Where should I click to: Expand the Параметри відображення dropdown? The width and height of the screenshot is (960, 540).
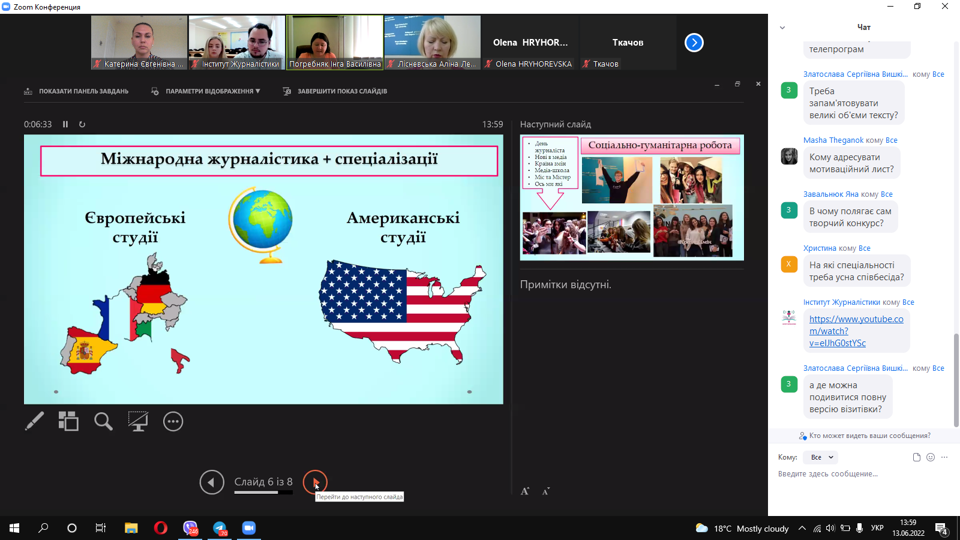tap(206, 91)
